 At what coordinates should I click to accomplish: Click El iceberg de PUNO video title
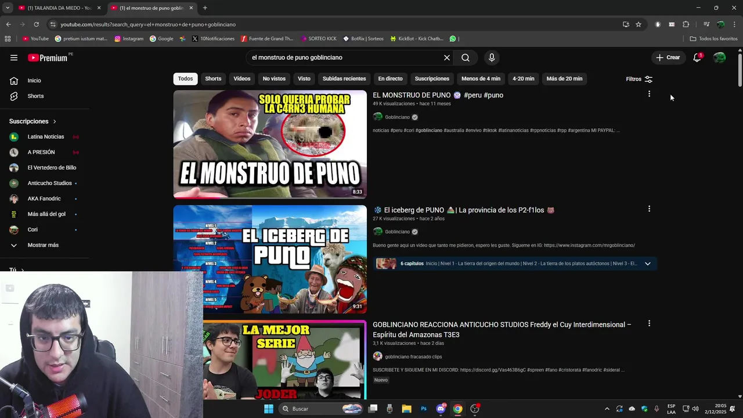tap(463, 210)
